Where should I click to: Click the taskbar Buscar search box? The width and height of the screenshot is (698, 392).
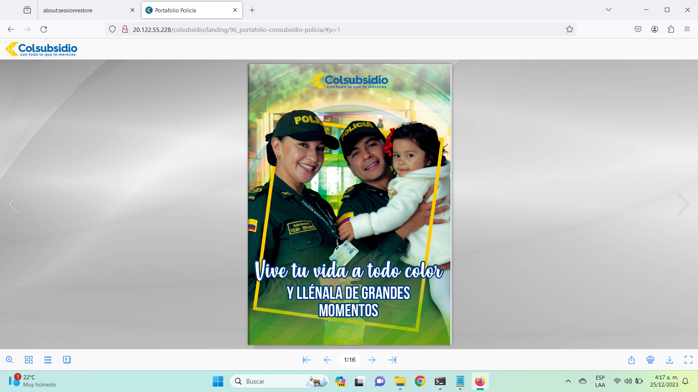(279, 381)
